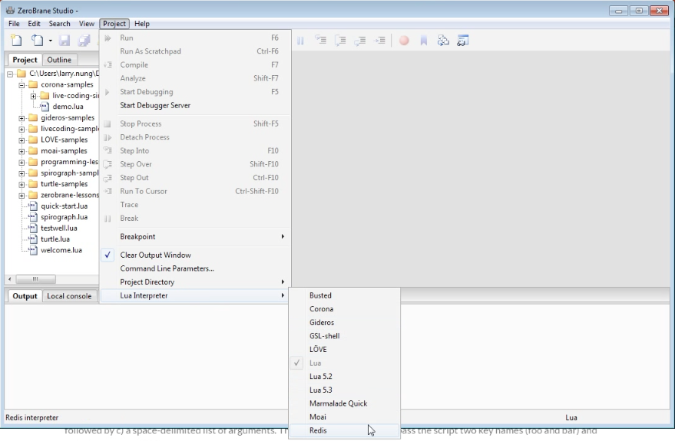The height and width of the screenshot is (441, 675).
Task: Expand the live-coding folder node
Action: coord(33,96)
